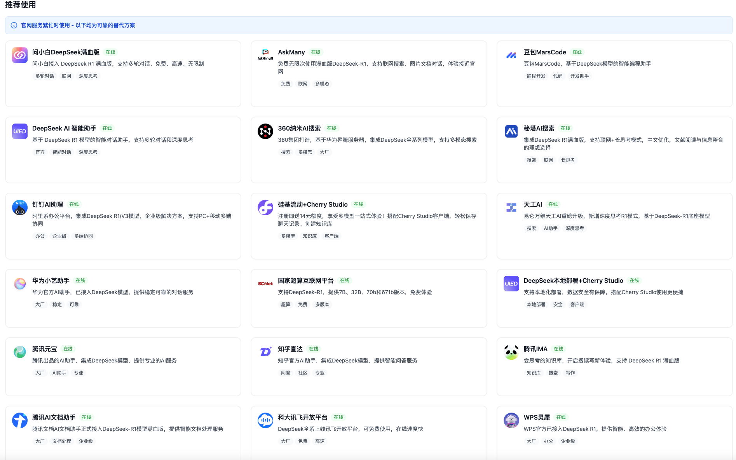
Task: Select the 豆包MarsCode logo icon
Action: tap(511, 55)
